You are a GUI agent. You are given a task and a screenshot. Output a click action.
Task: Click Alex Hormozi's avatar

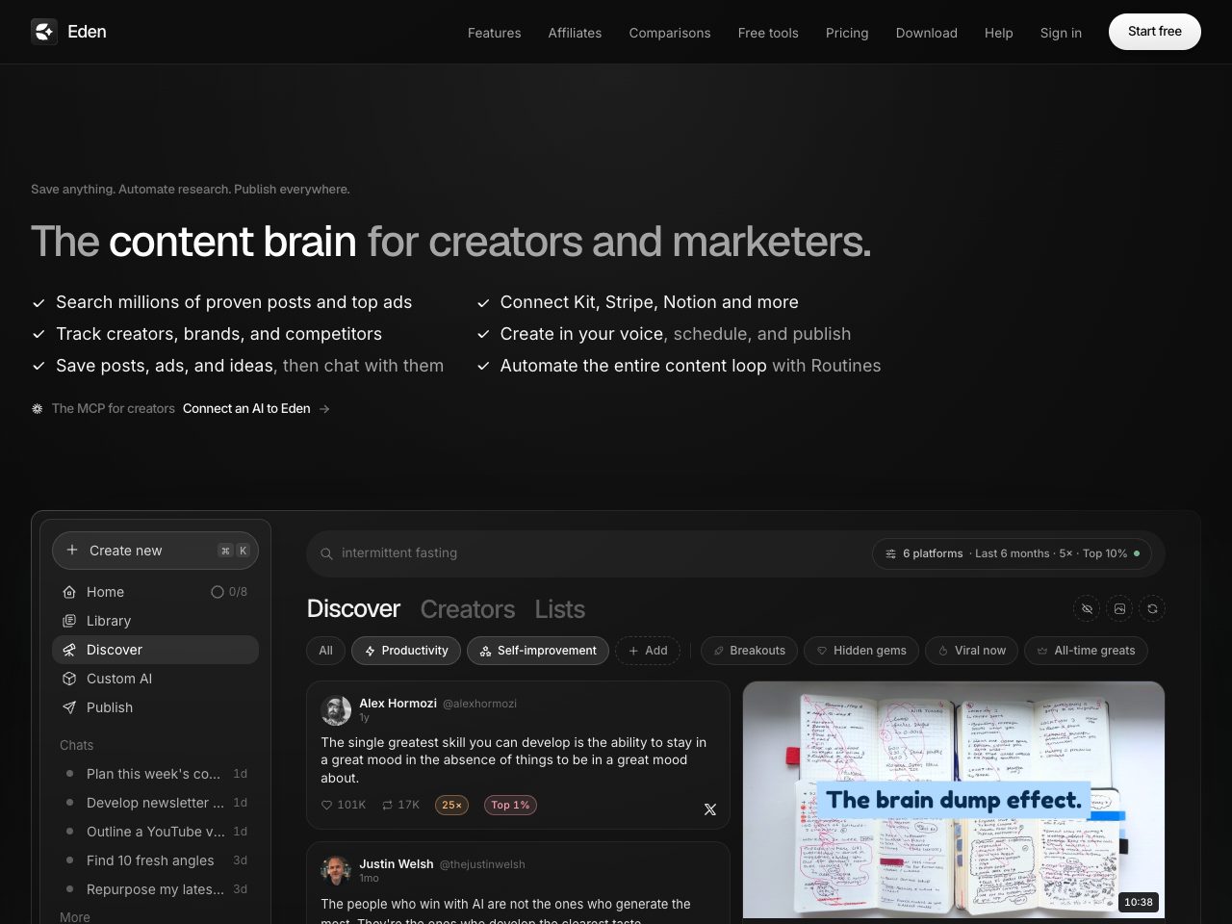click(x=336, y=710)
